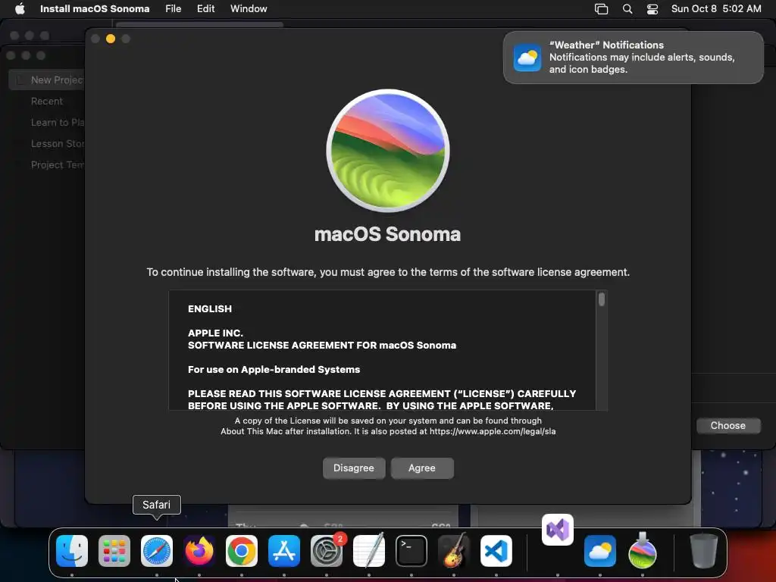This screenshot has height=582, width=776.
Task: Click the Install macOS Sonoma dock icon
Action: pyautogui.click(x=643, y=551)
